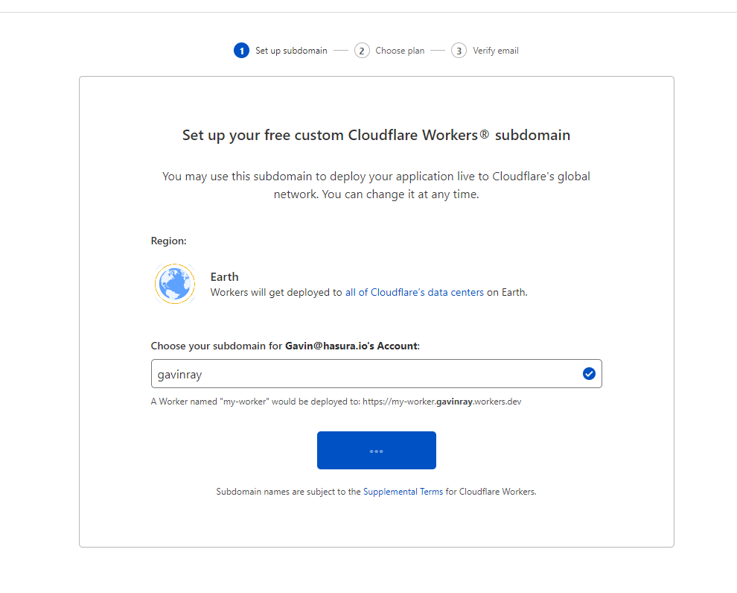The height and width of the screenshot is (593, 737).
Task: Click the "Earth" region name text
Action: pyautogui.click(x=224, y=276)
